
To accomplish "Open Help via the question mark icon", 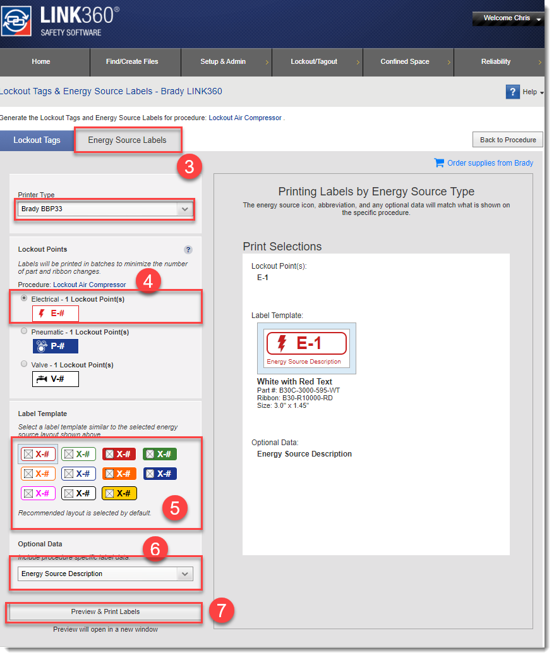I will [512, 92].
